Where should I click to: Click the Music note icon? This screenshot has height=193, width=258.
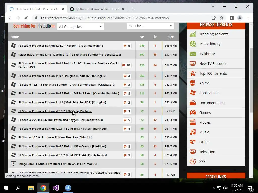193,132
